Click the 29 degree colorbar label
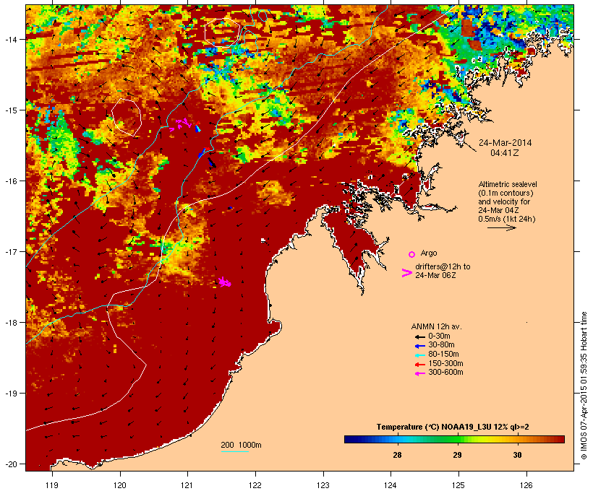The width and height of the screenshot is (593, 491). tap(457, 455)
